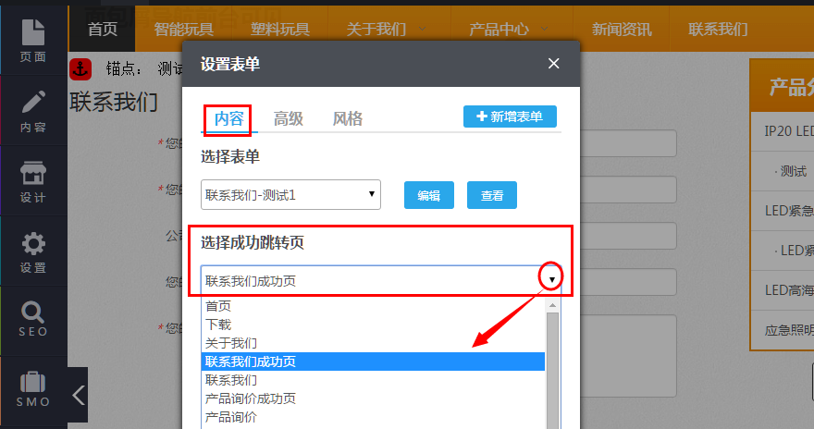The height and width of the screenshot is (429, 814).
Task: Switch to the 风格 tab
Action: 348,118
